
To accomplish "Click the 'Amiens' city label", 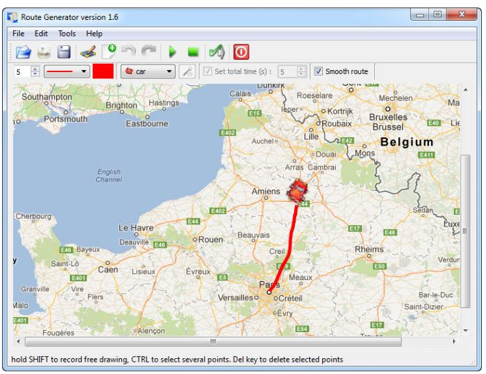I will tap(266, 191).
